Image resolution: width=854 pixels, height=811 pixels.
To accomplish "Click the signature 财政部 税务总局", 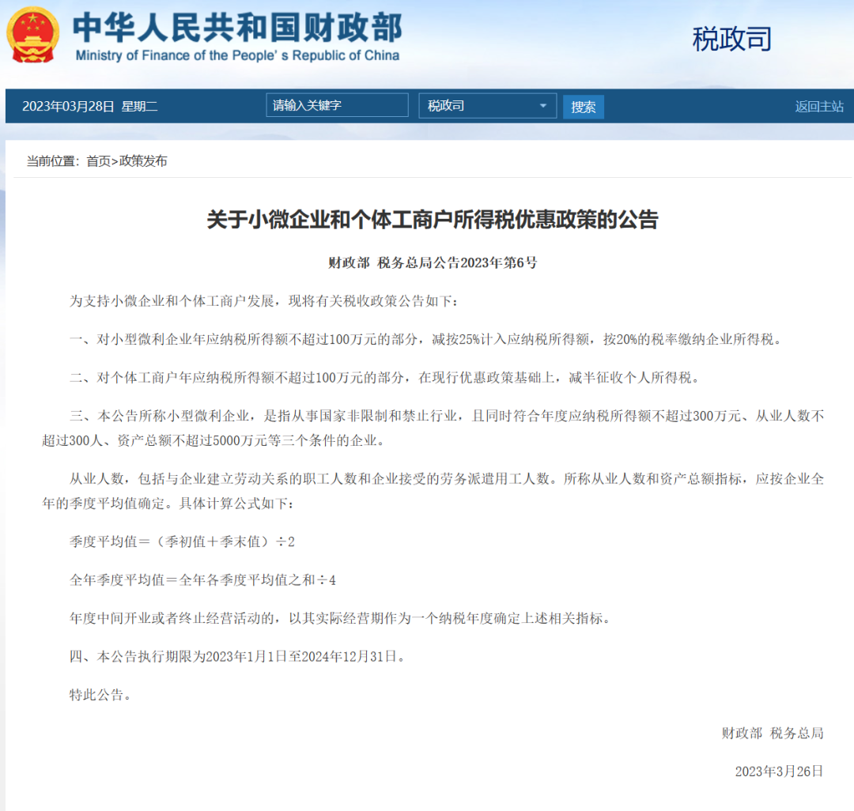I will (773, 734).
